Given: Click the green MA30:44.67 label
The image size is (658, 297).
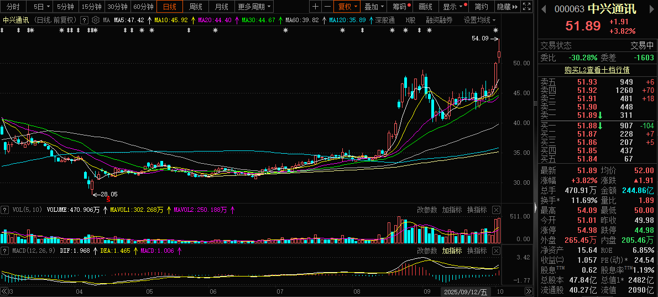Looking at the screenshot, I should (258, 20).
